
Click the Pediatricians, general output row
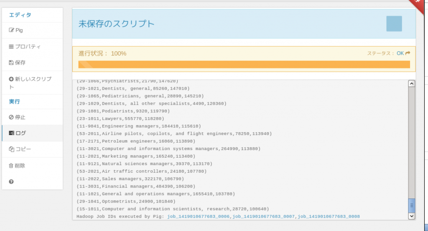coord(140,96)
